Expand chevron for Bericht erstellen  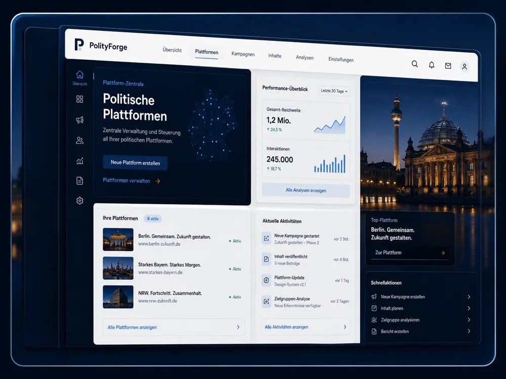coord(469,331)
